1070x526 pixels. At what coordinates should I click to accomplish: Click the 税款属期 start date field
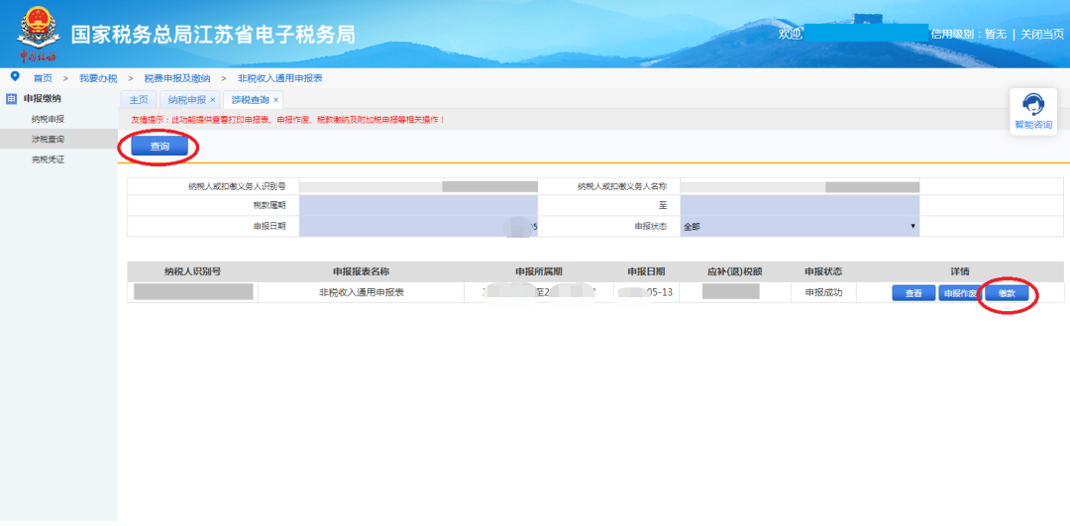(418, 205)
